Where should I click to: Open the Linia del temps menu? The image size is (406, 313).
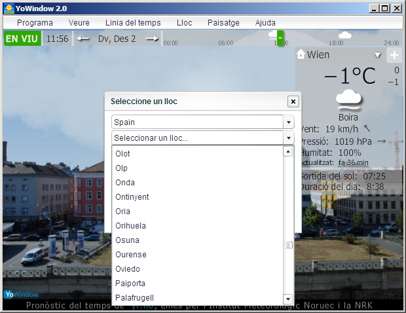tap(133, 23)
